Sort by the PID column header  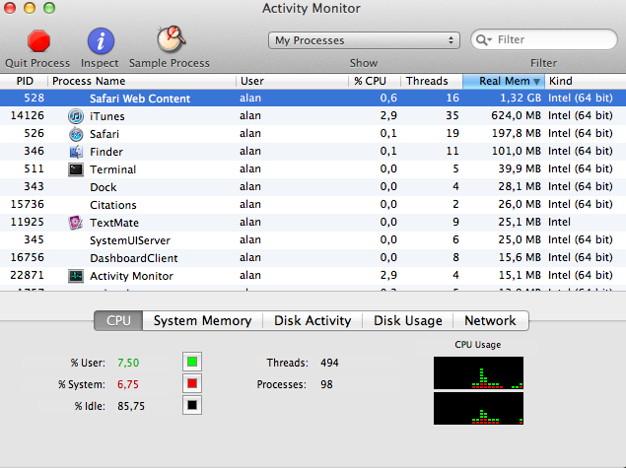24,81
